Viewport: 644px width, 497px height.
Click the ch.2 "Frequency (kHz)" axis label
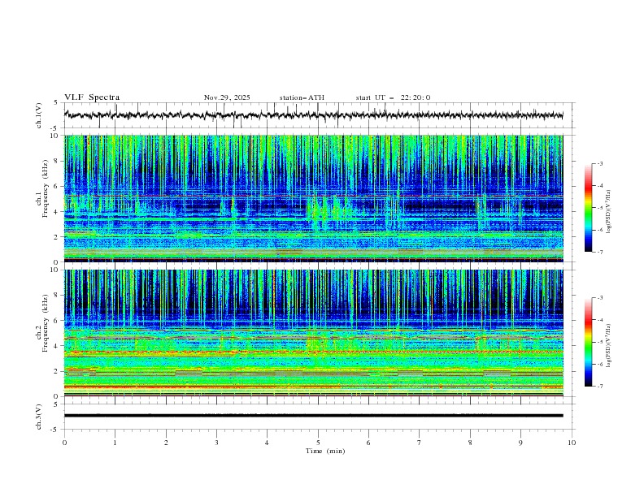click(x=46, y=323)
